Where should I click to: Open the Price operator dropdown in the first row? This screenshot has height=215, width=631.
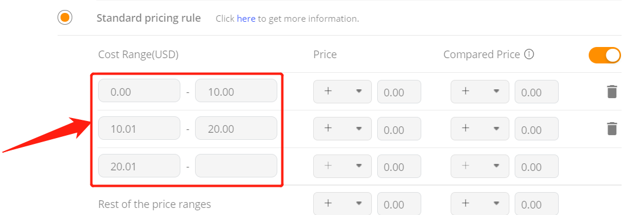(x=343, y=92)
